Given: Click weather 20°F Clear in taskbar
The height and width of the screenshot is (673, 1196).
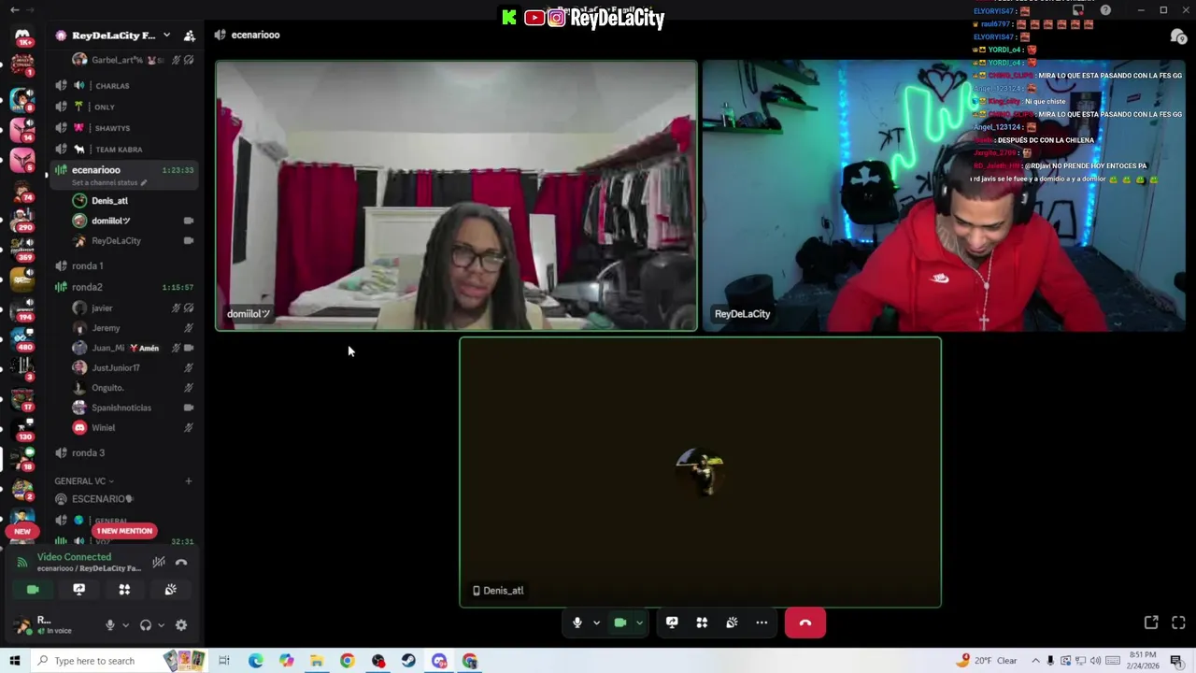Looking at the screenshot, I should 989,661.
